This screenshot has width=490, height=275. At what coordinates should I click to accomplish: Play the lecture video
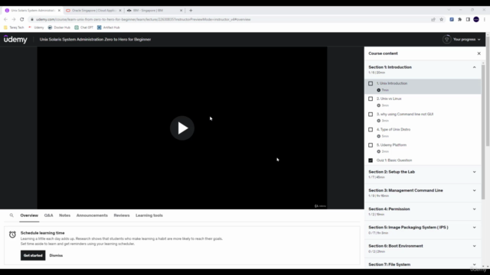point(182,128)
